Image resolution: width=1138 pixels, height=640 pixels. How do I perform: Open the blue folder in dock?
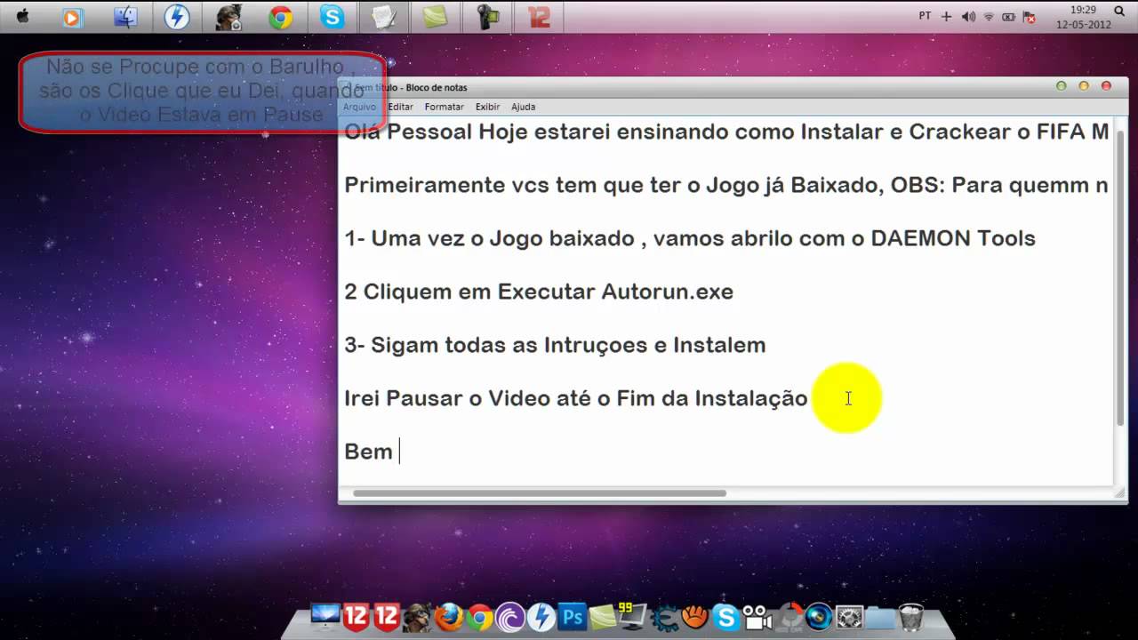[x=880, y=617]
